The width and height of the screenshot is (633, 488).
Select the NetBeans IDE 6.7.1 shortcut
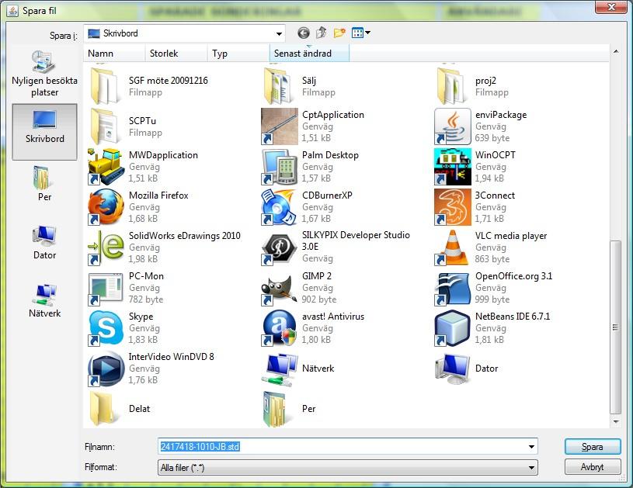[x=492, y=328]
